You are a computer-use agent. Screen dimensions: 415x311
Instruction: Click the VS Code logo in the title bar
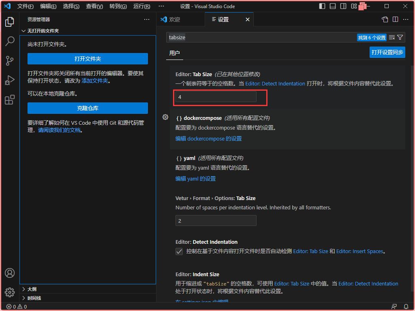[x=7, y=6]
